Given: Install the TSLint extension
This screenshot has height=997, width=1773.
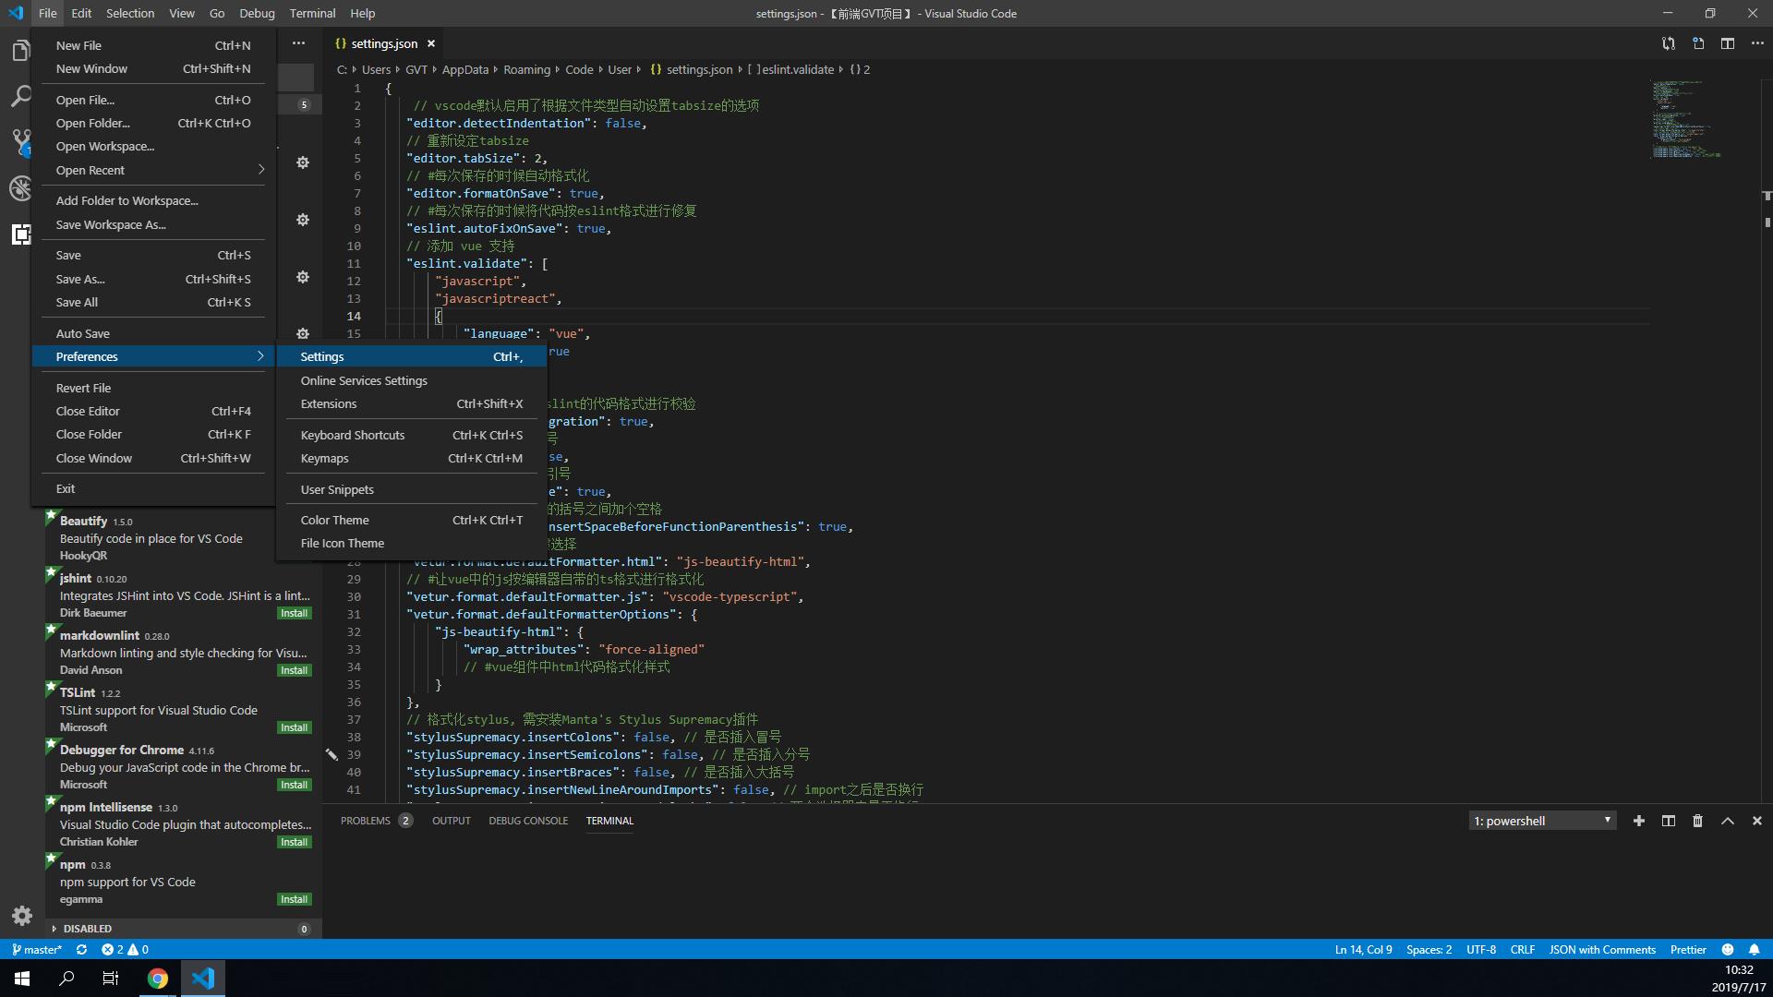Looking at the screenshot, I should (x=294, y=727).
